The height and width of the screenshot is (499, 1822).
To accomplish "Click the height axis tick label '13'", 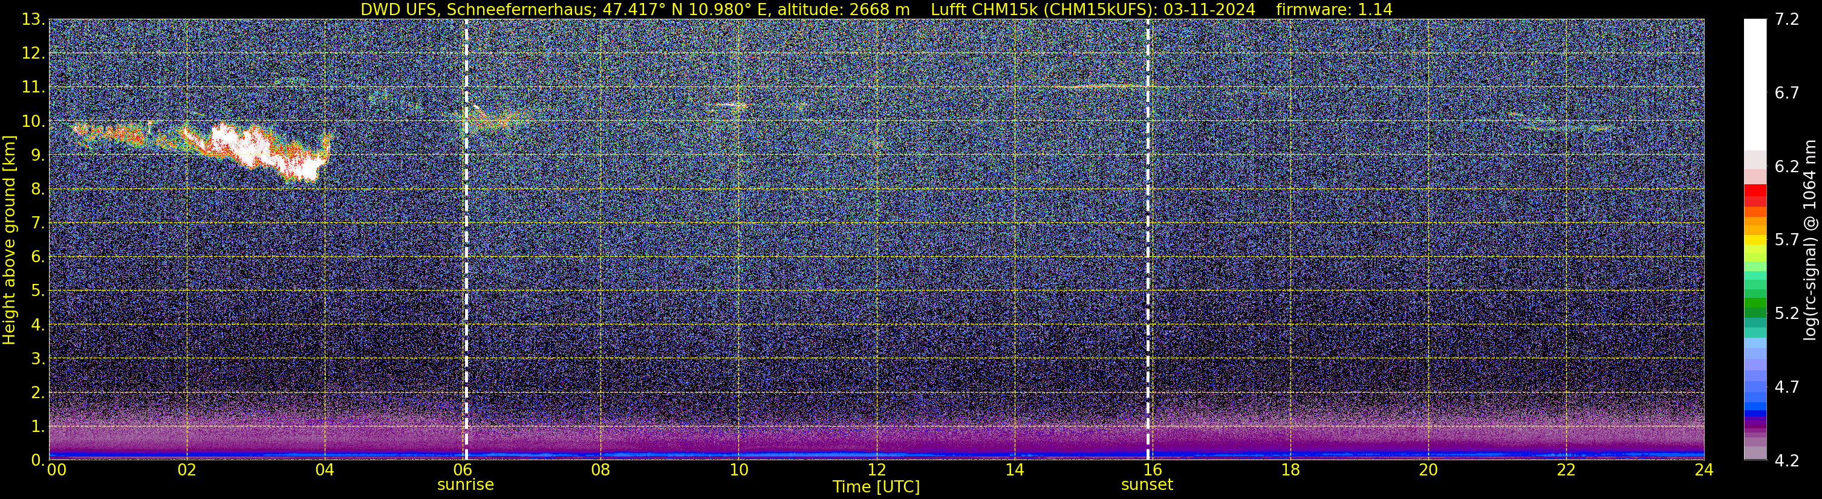I will point(32,20).
